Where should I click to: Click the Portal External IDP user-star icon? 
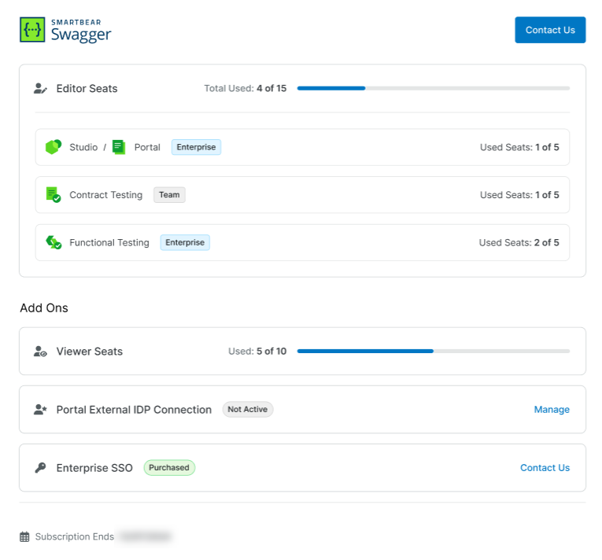click(x=40, y=410)
